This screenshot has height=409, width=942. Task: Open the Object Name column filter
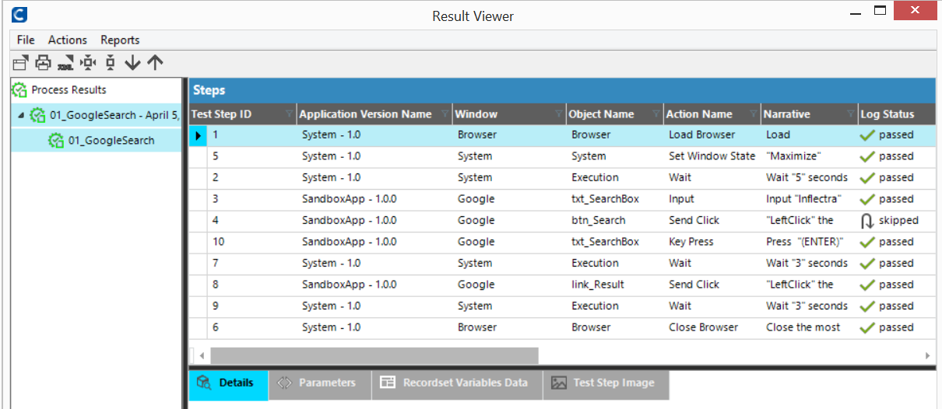[656, 114]
